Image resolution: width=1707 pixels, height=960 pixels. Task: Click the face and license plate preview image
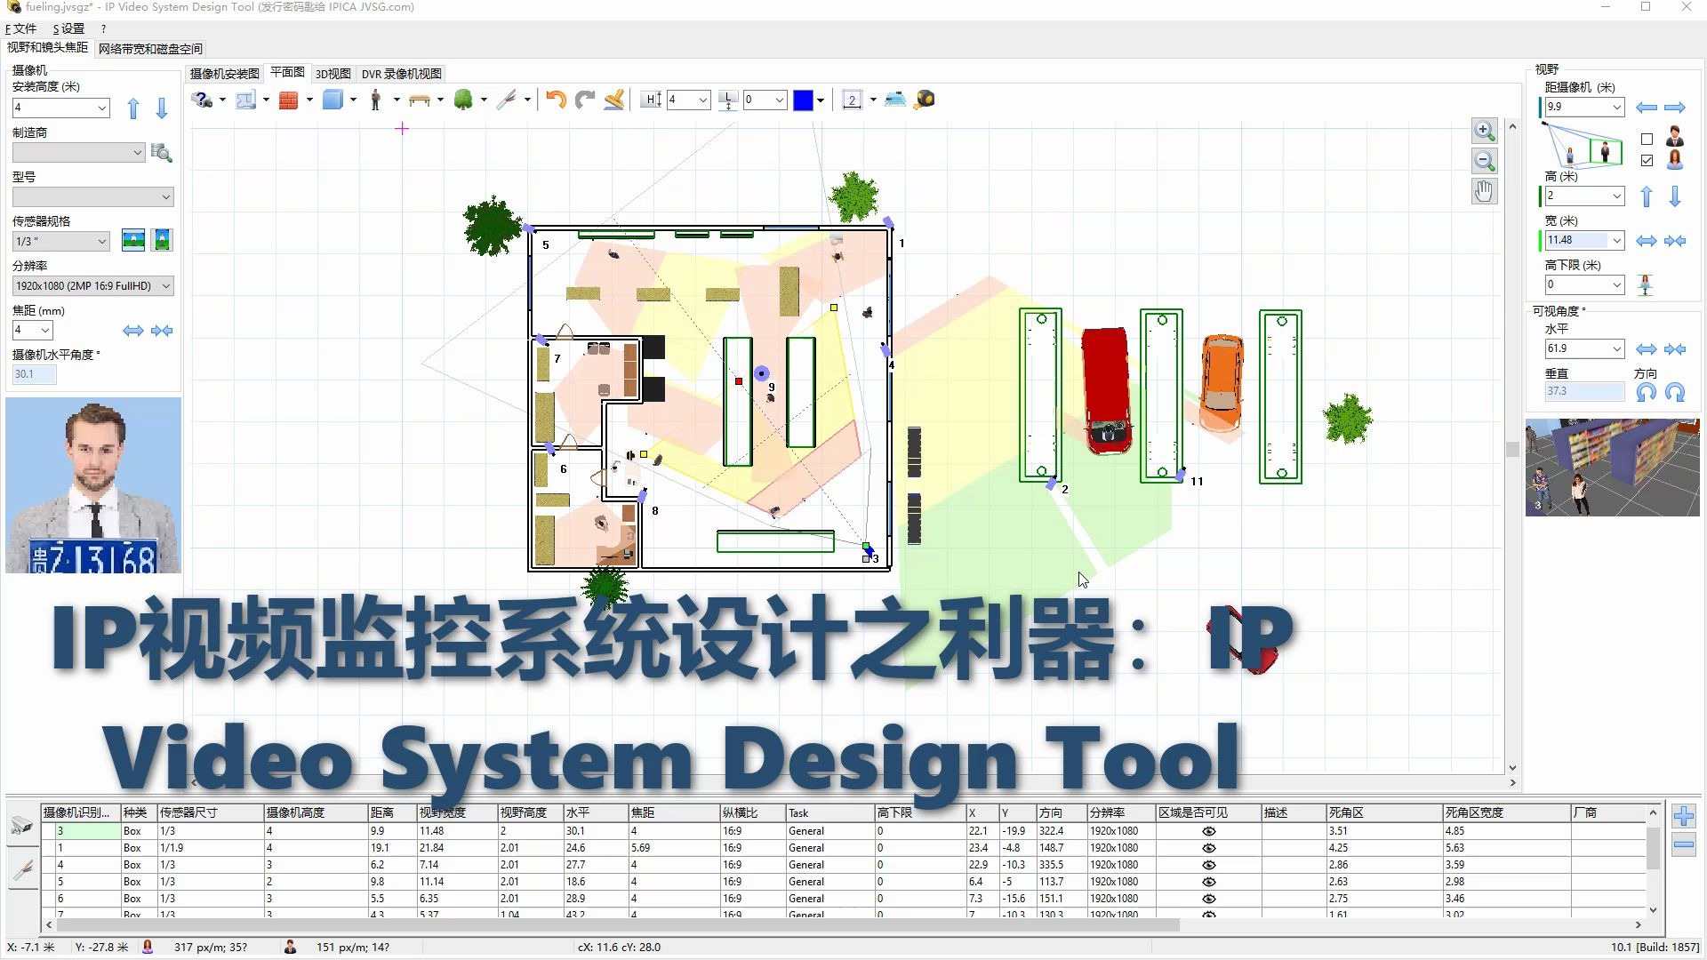click(93, 485)
